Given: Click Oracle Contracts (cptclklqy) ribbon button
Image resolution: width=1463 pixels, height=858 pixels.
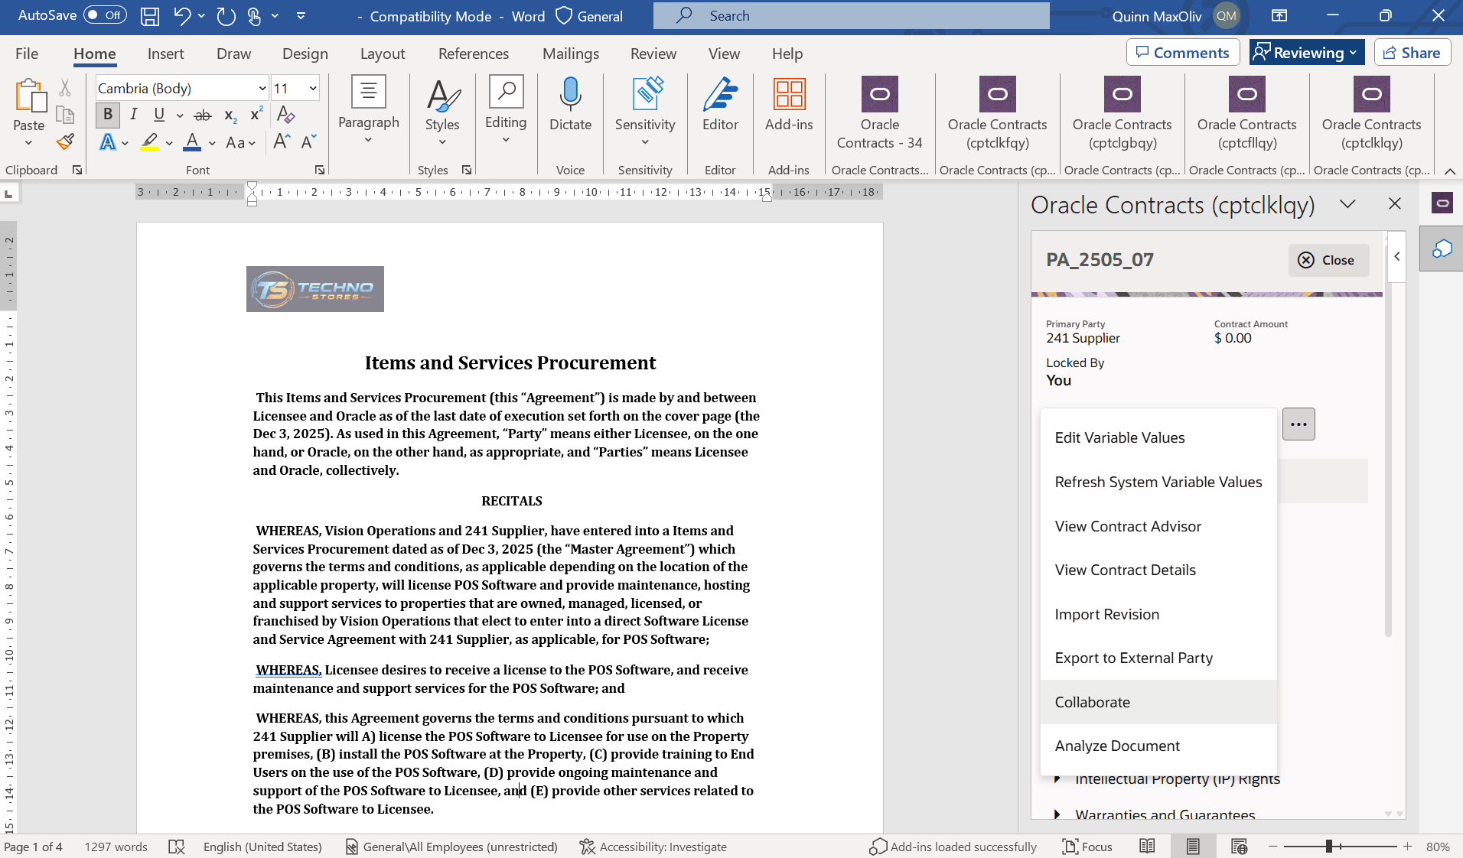Looking at the screenshot, I should click(x=1371, y=113).
